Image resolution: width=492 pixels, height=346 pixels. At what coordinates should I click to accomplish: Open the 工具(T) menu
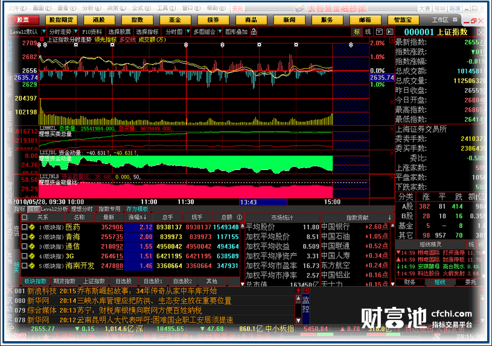tap(166, 8)
